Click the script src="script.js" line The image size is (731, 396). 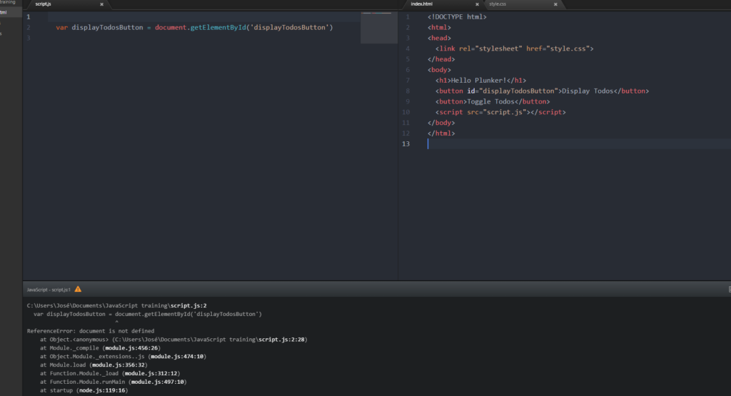[x=500, y=112]
